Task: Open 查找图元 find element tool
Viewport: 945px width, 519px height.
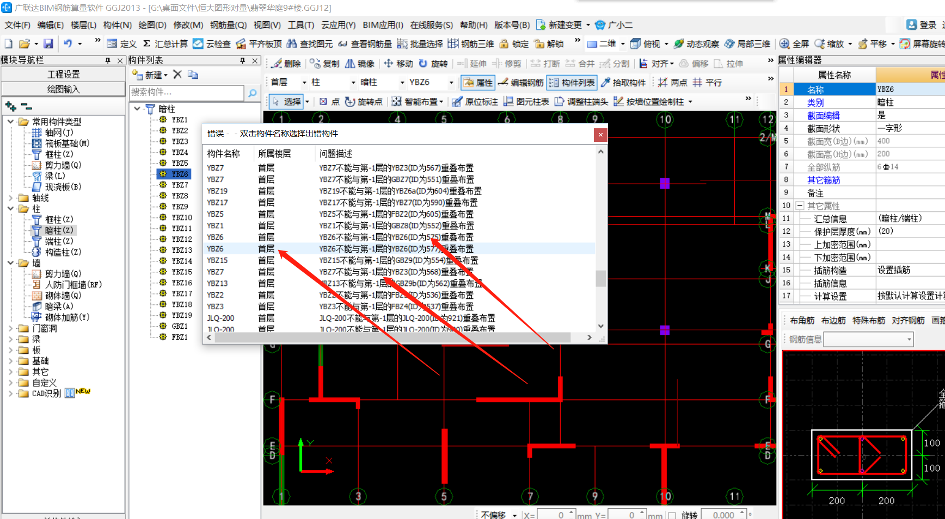Action: click(x=309, y=44)
